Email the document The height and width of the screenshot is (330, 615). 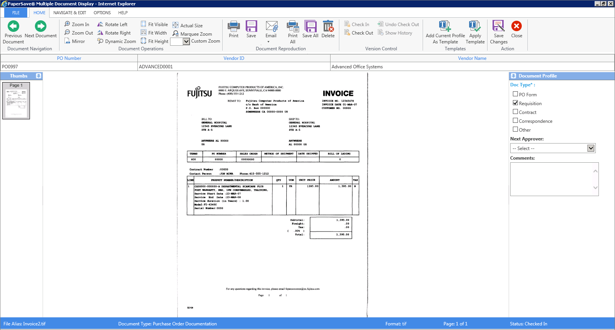click(271, 29)
